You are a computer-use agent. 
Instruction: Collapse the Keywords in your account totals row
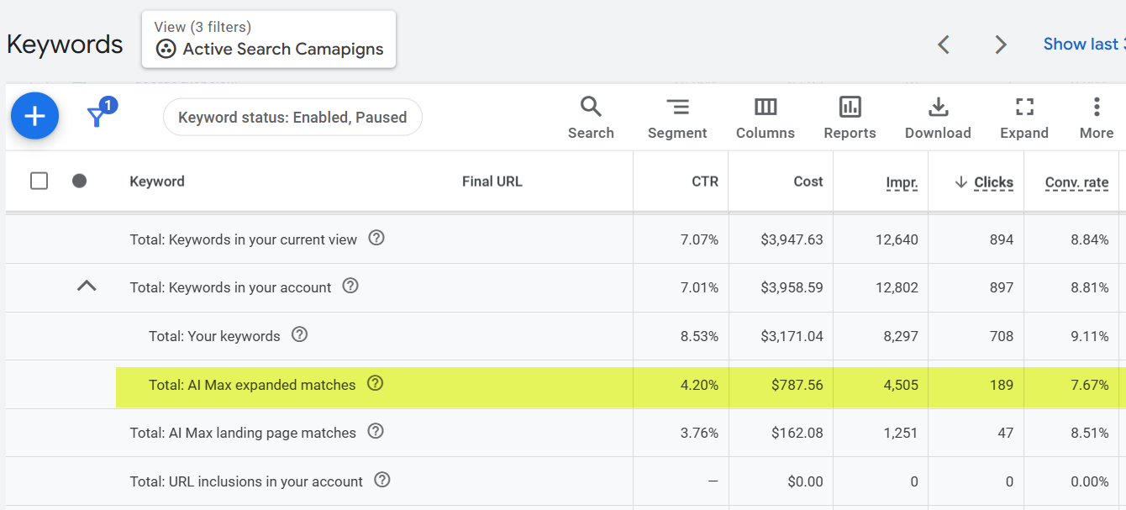pos(87,286)
